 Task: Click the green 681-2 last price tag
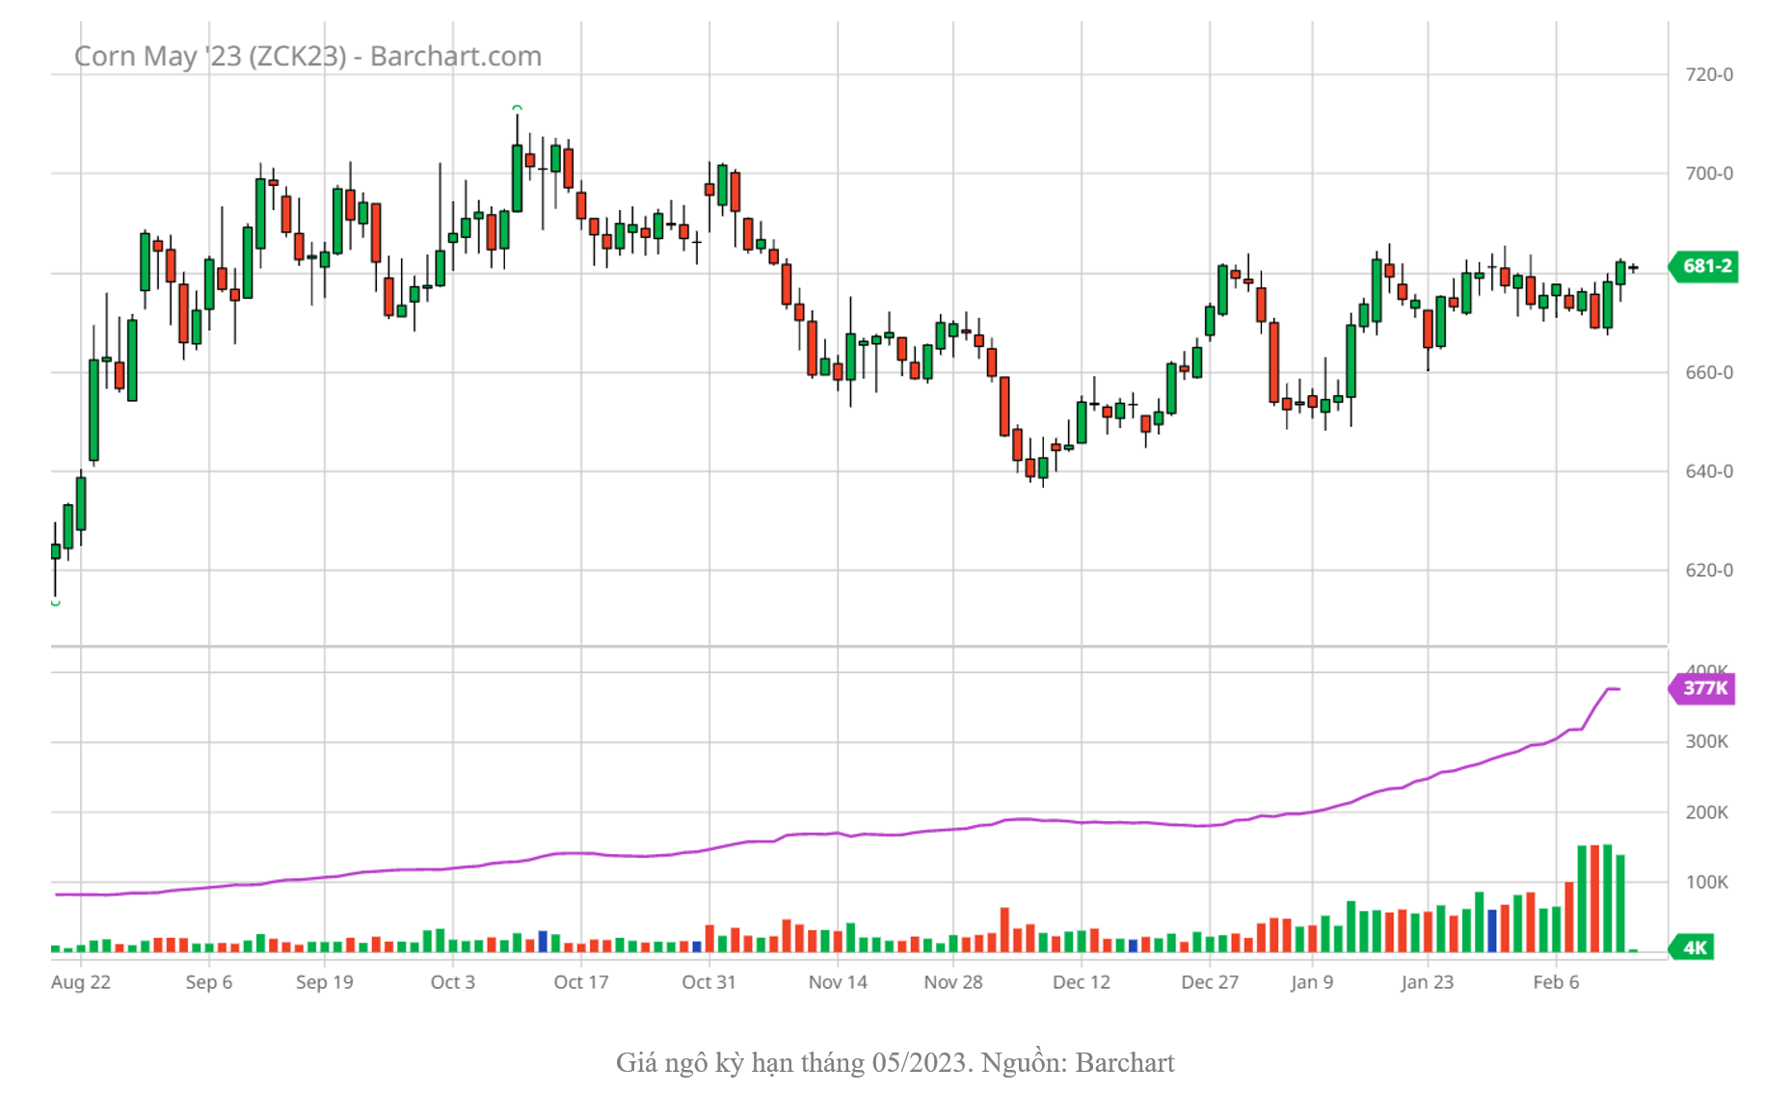click(x=1706, y=266)
